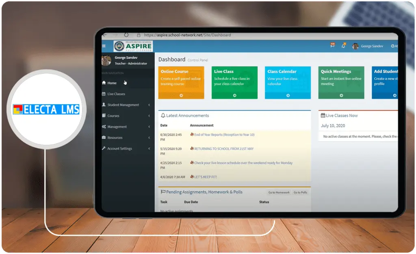This screenshot has height=254, width=416.
Task: Open the Quick Meetings tile
Action: [x=341, y=83]
